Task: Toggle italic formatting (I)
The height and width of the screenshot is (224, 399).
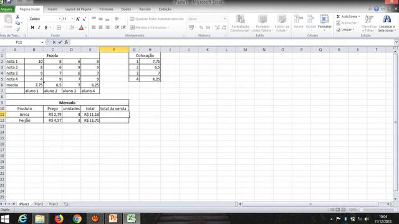Action: [x=39, y=27]
